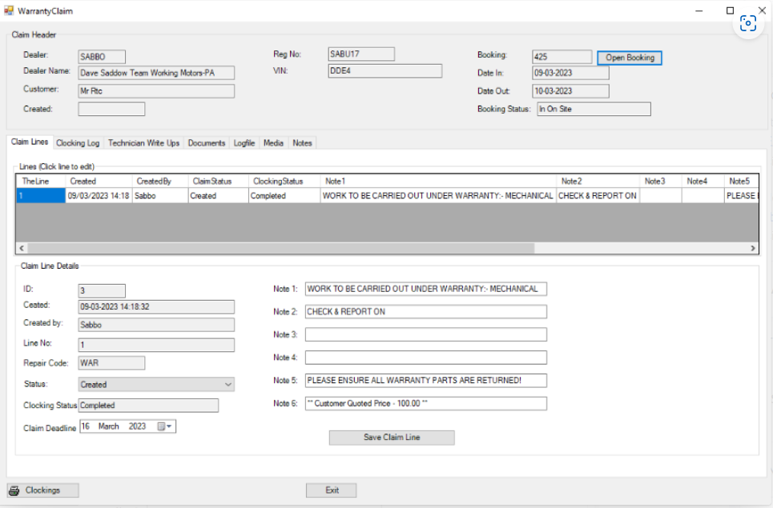The width and height of the screenshot is (773, 508).
Task: Open the Clocking Log tab
Action: (x=78, y=142)
